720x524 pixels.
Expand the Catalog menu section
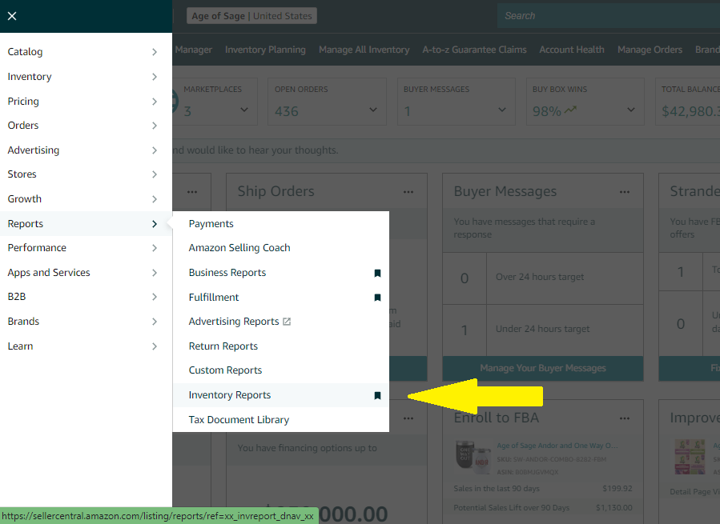coord(86,52)
